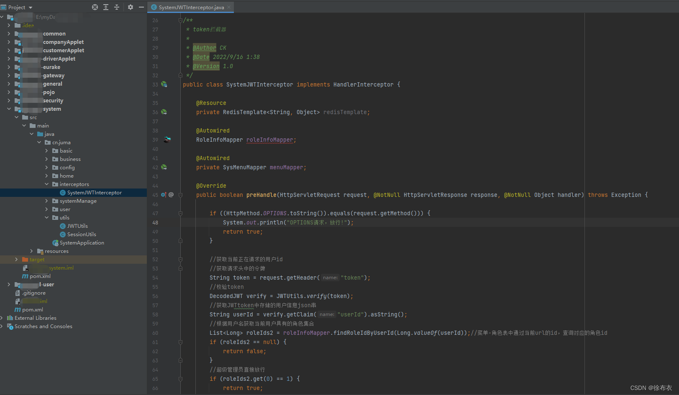This screenshot has height=395, width=679.
Task: Click the HandlerInterceptor interface name
Action: point(363,84)
